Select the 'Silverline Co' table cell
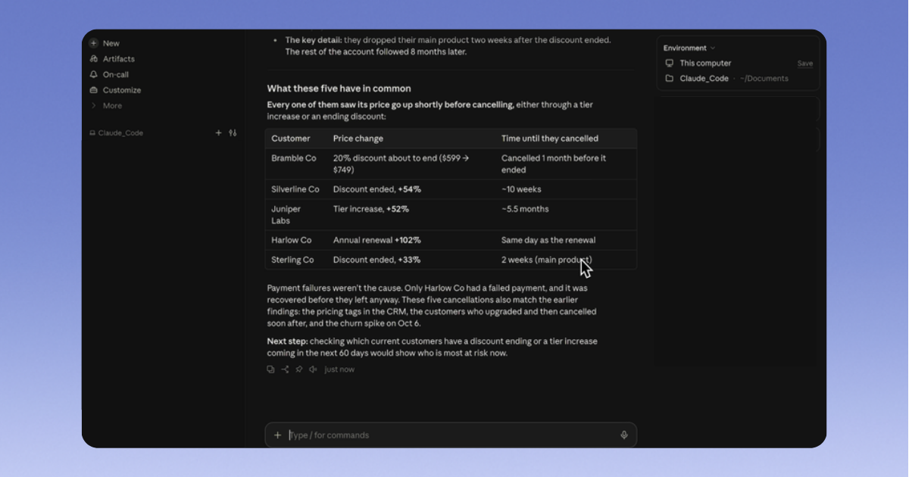909x477 pixels. click(x=295, y=189)
